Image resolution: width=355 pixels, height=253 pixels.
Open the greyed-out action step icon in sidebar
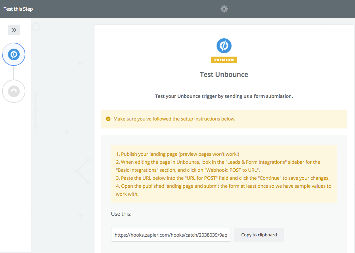[14, 91]
